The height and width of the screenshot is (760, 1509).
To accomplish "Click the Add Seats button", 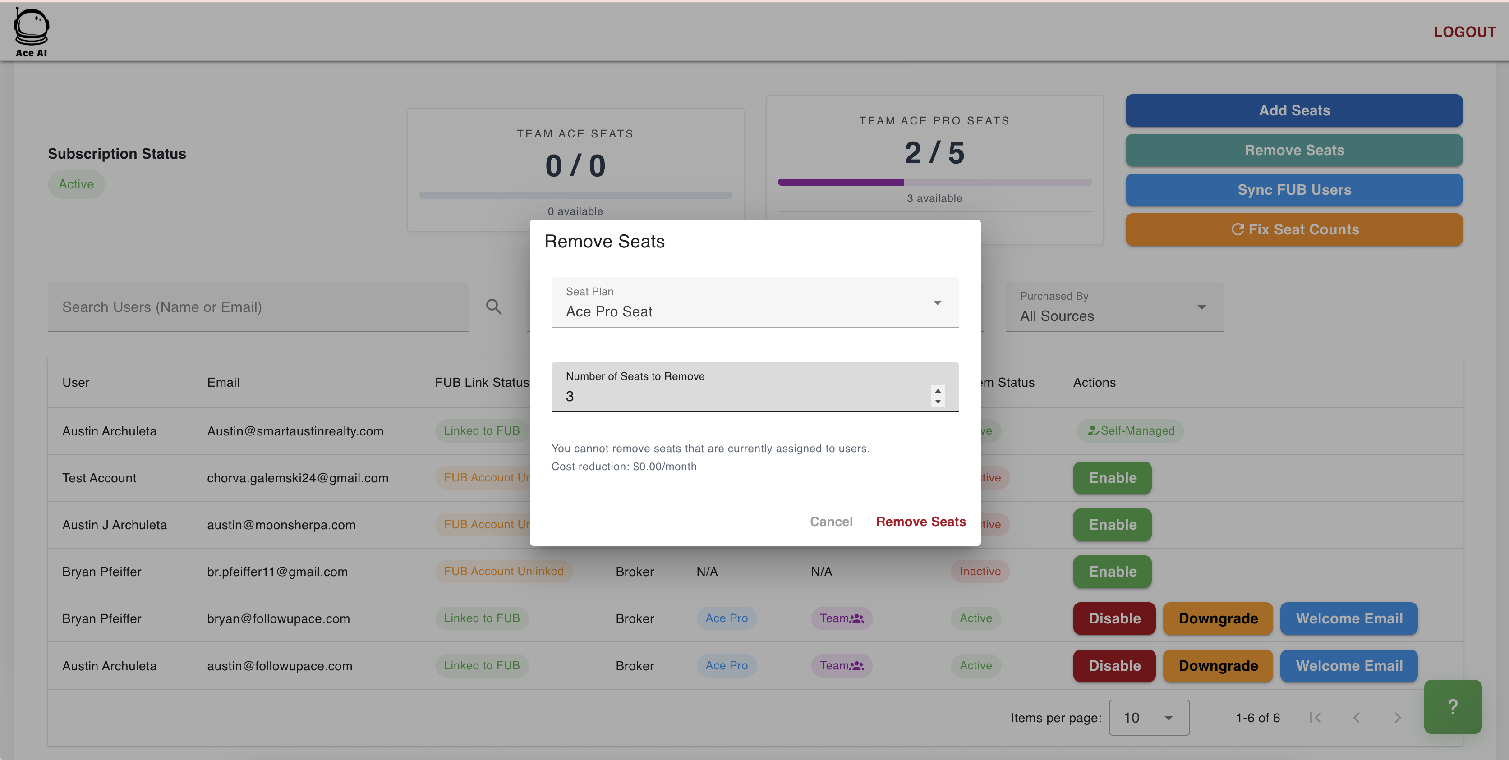I will coord(1293,110).
